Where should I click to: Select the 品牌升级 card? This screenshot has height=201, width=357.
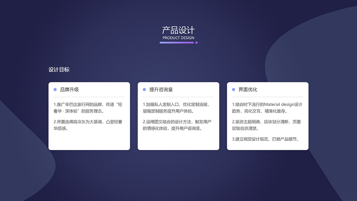(89, 116)
